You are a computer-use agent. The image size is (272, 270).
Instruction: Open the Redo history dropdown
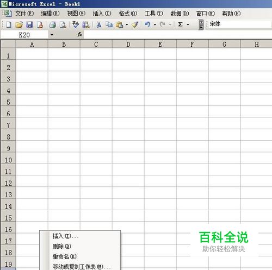pos(170,24)
